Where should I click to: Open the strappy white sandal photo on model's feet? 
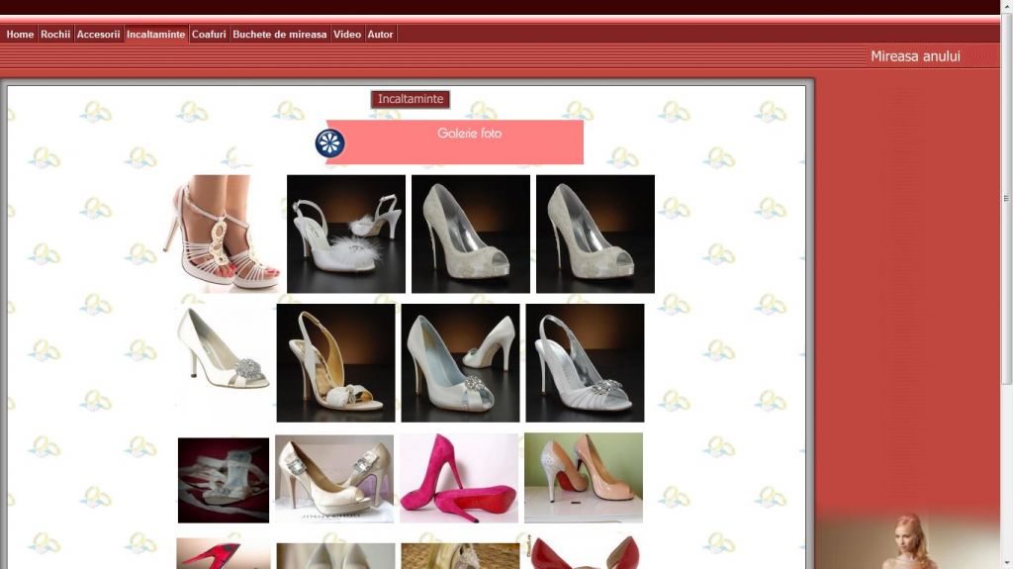click(x=222, y=234)
